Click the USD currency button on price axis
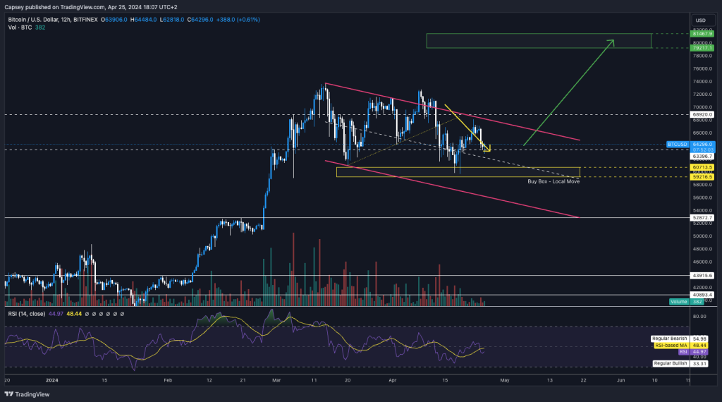 [702, 20]
